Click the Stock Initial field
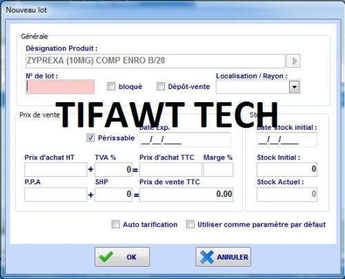Image resolution: width=345 pixels, height=279 pixels. point(287,169)
